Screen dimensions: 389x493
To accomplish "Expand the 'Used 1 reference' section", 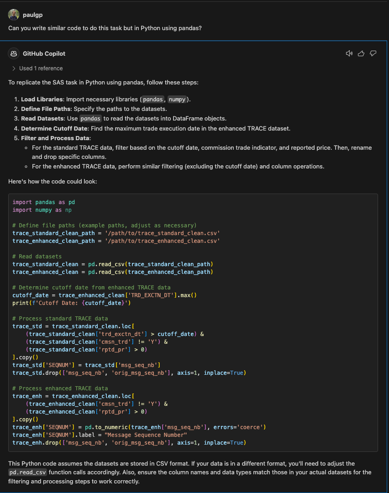I will [x=37, y=68].
